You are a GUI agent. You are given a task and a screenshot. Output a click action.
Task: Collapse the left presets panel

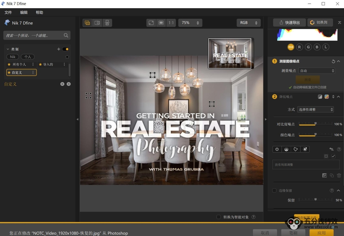77,119
